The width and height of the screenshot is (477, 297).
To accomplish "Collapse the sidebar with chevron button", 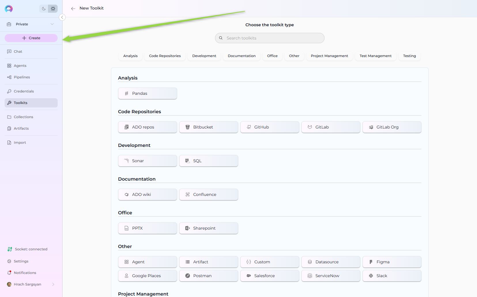I will coord(62,17).
